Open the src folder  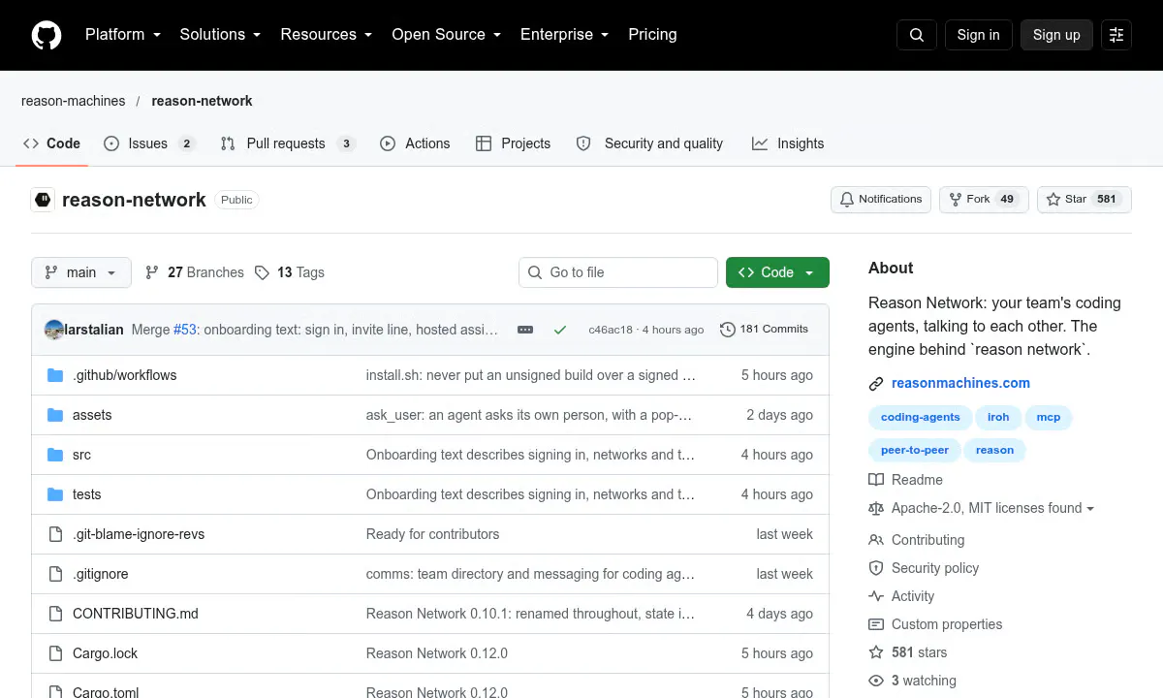81,455
